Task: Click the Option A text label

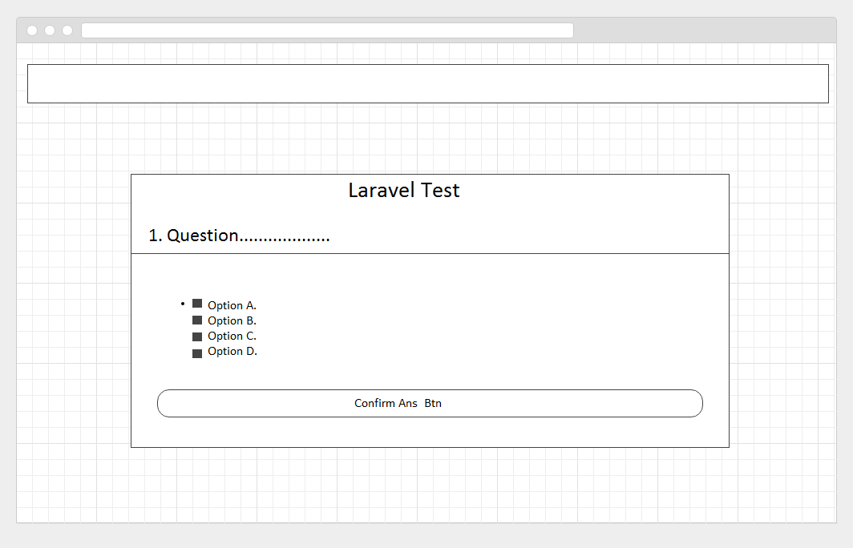Action: pos(232,305)
